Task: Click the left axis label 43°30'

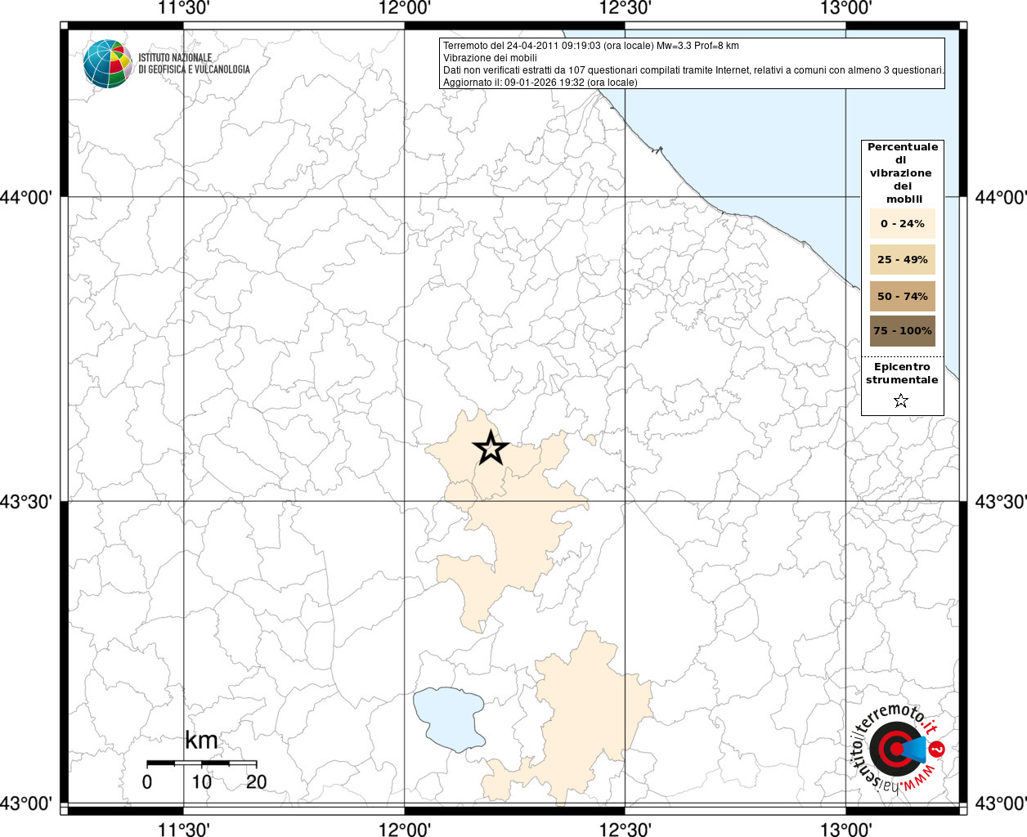Action: point(26,501)
